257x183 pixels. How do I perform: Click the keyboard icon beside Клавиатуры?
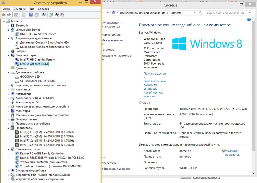(13, 89)
